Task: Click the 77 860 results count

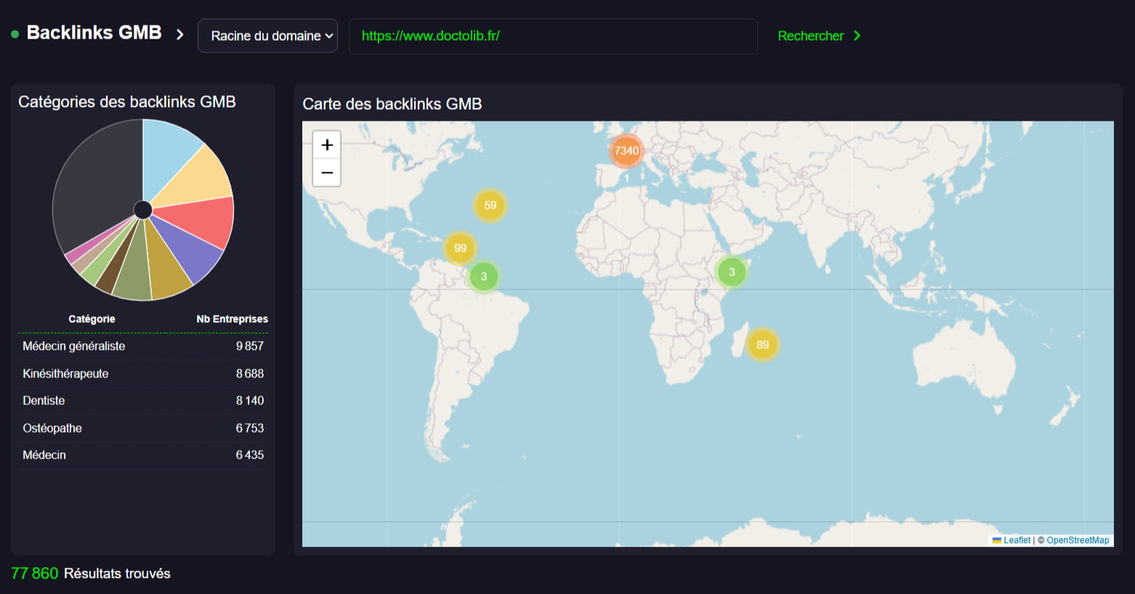Action: click(x=35, y=574)
